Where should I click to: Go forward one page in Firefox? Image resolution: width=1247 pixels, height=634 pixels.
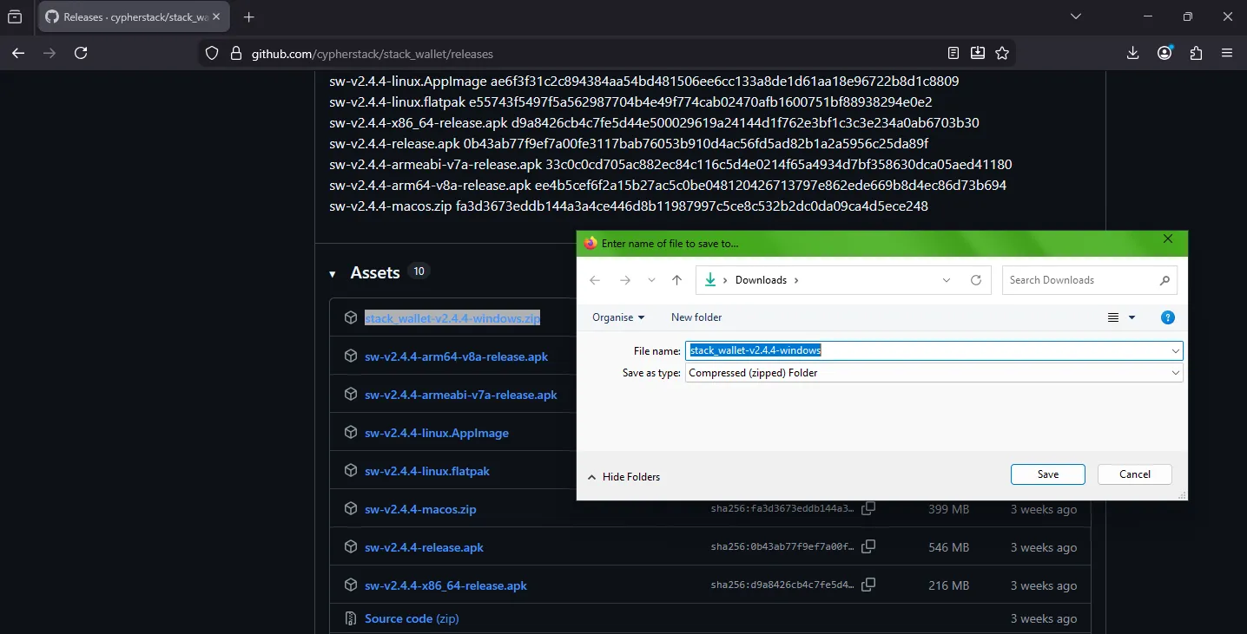49,53
